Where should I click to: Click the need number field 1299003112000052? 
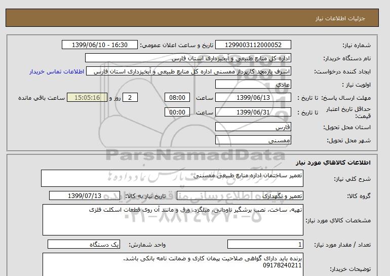tap(253, 45)
